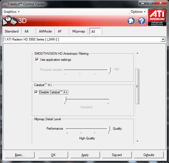Restore settings with the Defaults button

[x=149, y=155]
